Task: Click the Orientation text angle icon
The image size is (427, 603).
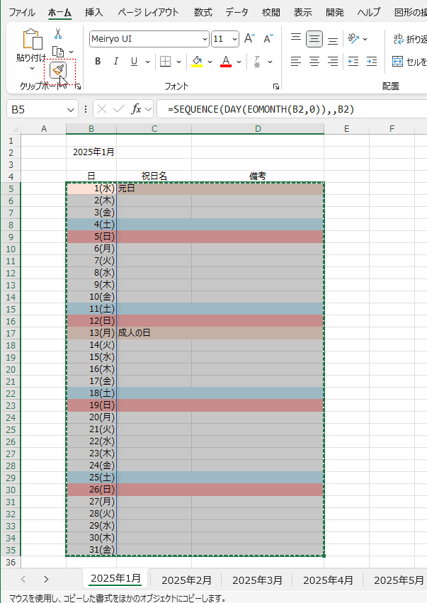Action: (353, 39)
